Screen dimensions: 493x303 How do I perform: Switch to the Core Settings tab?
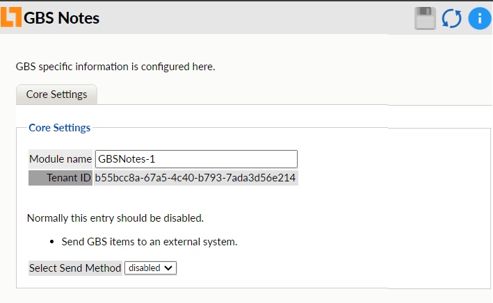click(56, 95)
